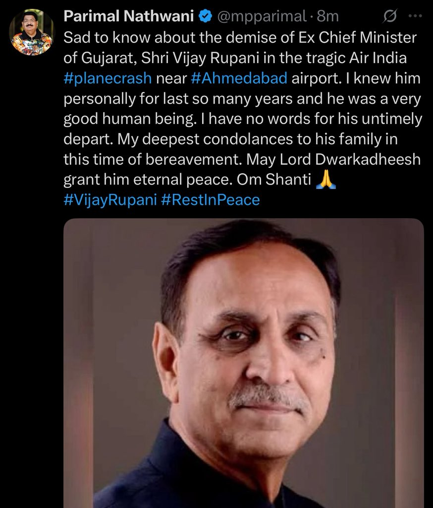Click the folded hands emoji
Viewport: 433px width, 508px height.
326,179
